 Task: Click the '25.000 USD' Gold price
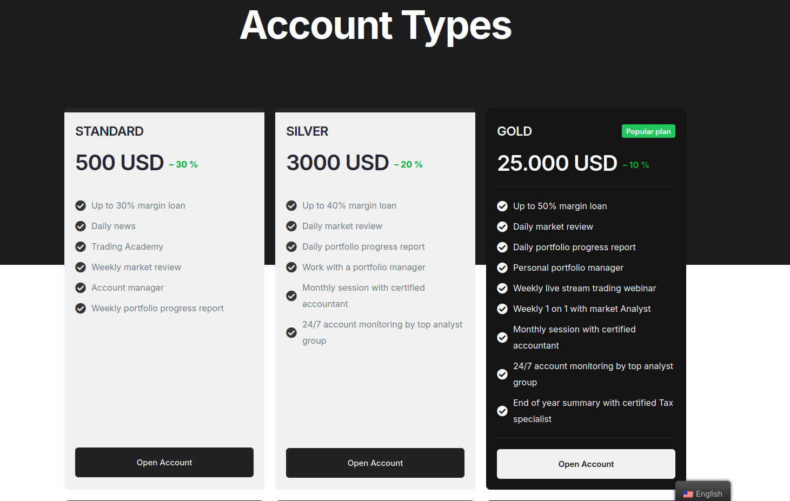(x=557, y=163)
